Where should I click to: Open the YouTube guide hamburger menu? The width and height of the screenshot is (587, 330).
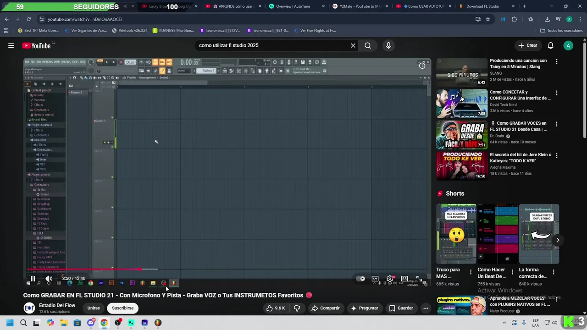point(11,45)
